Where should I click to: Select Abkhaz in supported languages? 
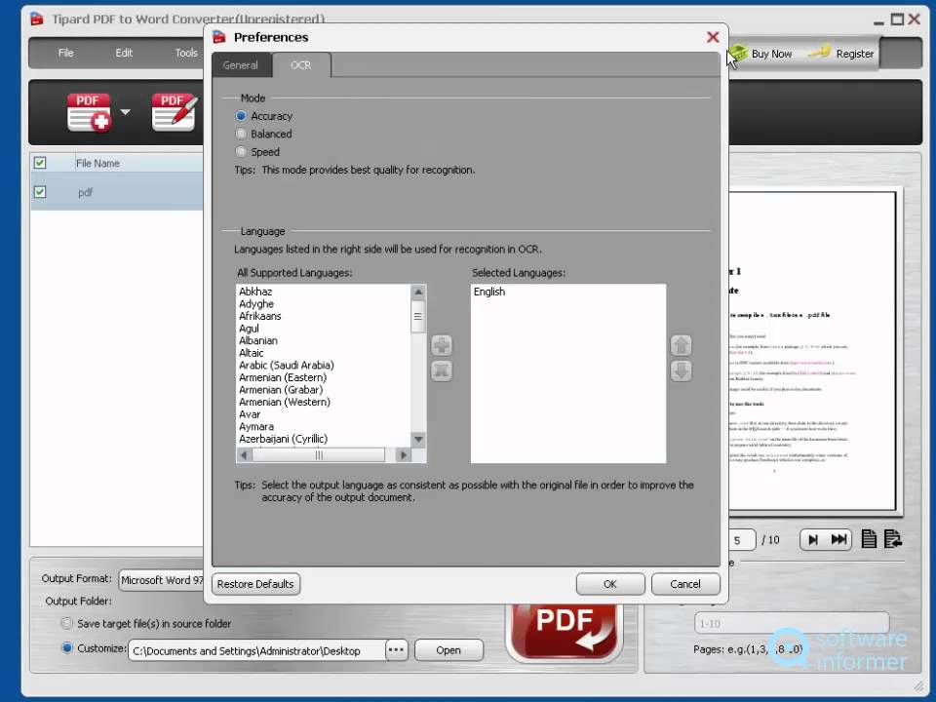click(x=255, y=292)
